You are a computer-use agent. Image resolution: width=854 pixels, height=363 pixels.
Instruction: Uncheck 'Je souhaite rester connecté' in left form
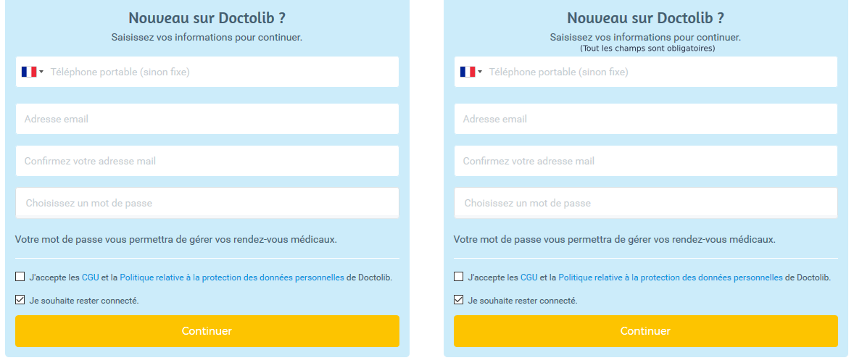coord(20,300)
